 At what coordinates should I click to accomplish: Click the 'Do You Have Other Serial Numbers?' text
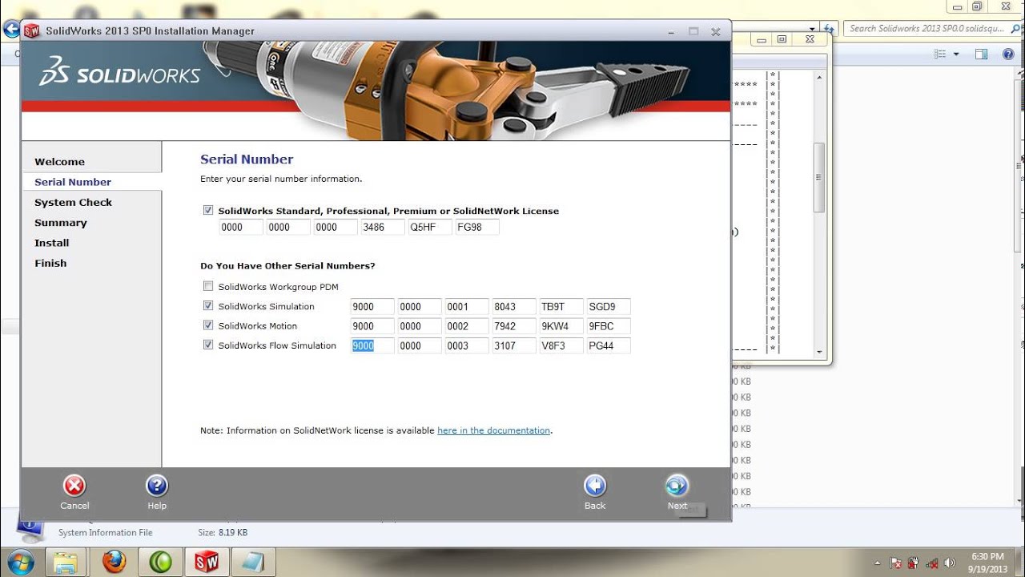pyautogui.click(x=287, y=266)
